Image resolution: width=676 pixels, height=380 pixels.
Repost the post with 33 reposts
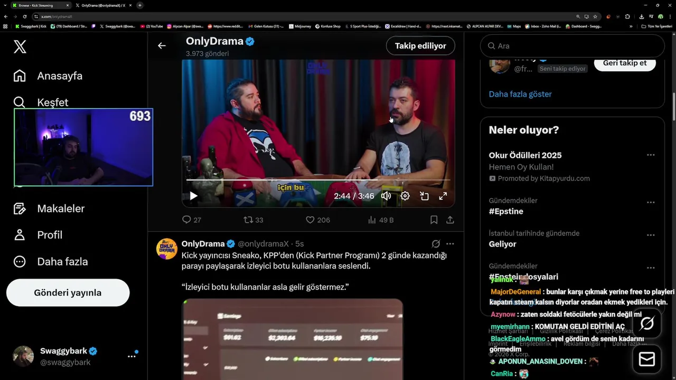pos(253,220)
